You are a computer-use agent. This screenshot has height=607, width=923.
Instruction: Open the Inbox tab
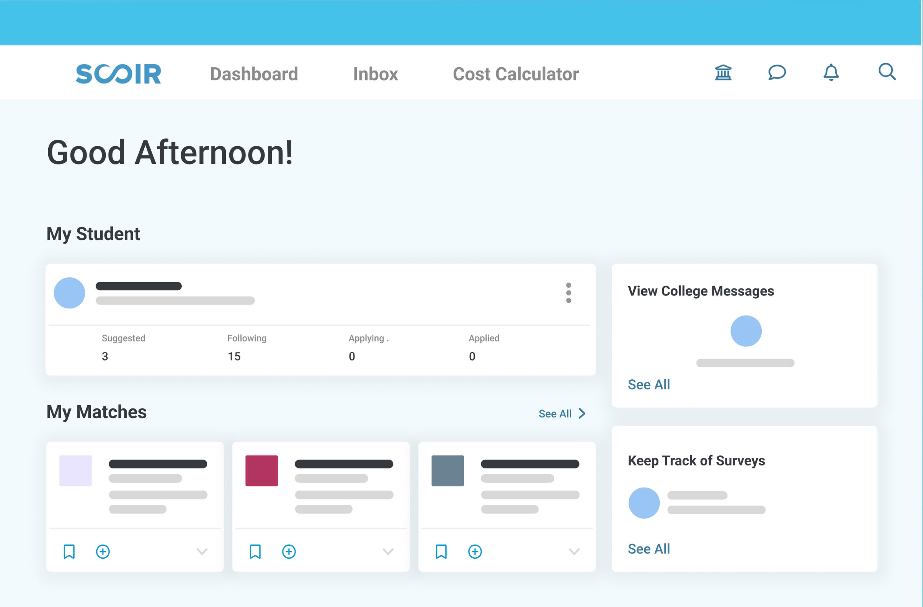(375, 74)
